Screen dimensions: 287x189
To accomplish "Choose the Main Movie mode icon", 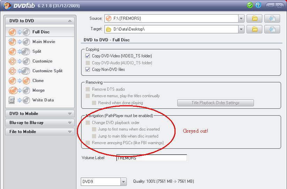I will point(19,42).
